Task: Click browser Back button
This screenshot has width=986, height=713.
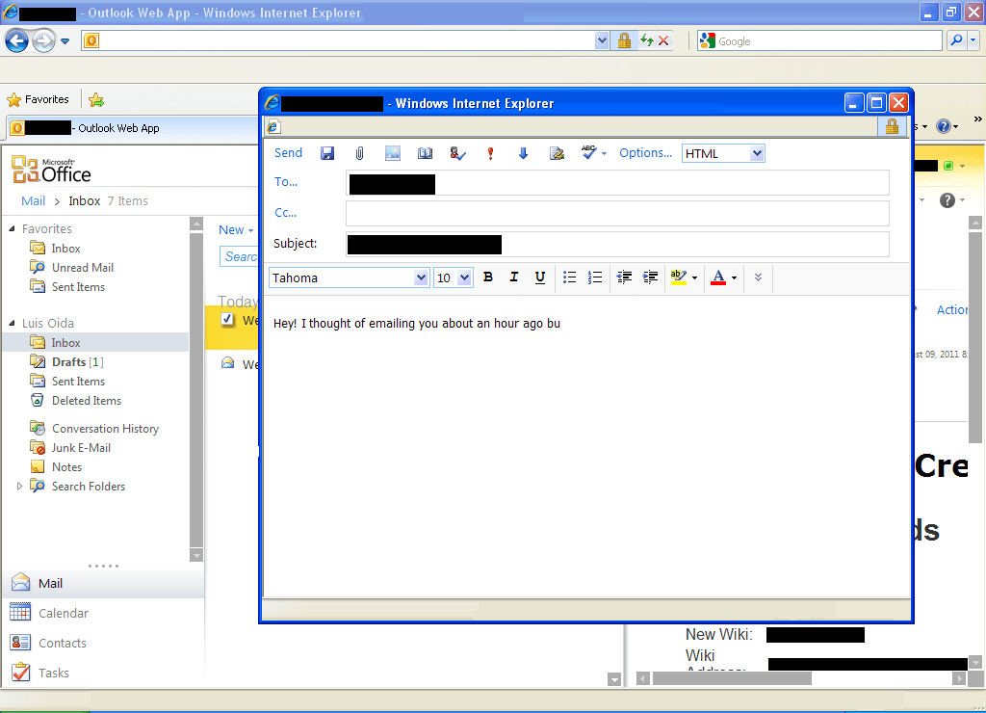Action: (17, 41)
